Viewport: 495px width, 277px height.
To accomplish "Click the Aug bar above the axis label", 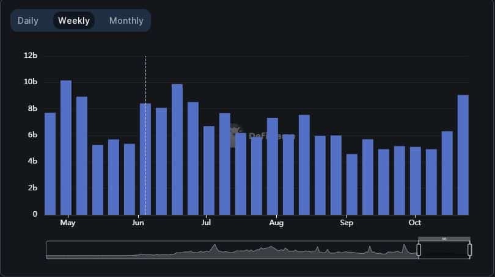I will coord(273,167).
